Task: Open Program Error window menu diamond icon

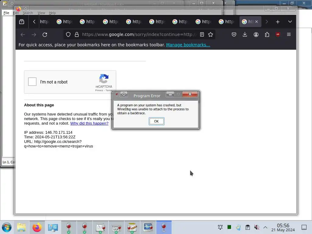Action: click(124, 94)
